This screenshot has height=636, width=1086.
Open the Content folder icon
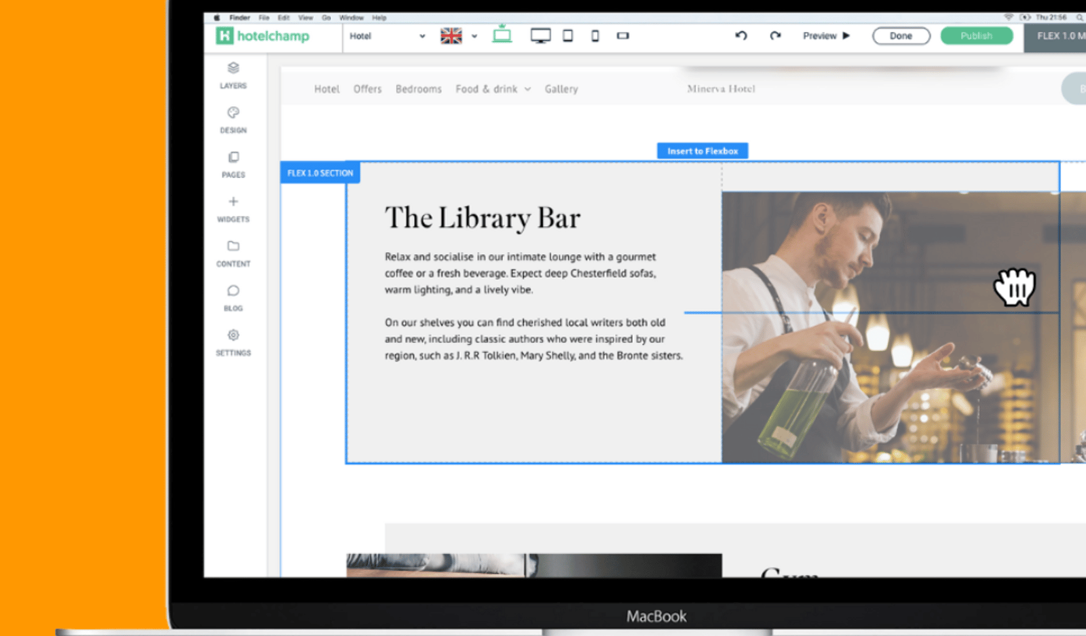233,246
